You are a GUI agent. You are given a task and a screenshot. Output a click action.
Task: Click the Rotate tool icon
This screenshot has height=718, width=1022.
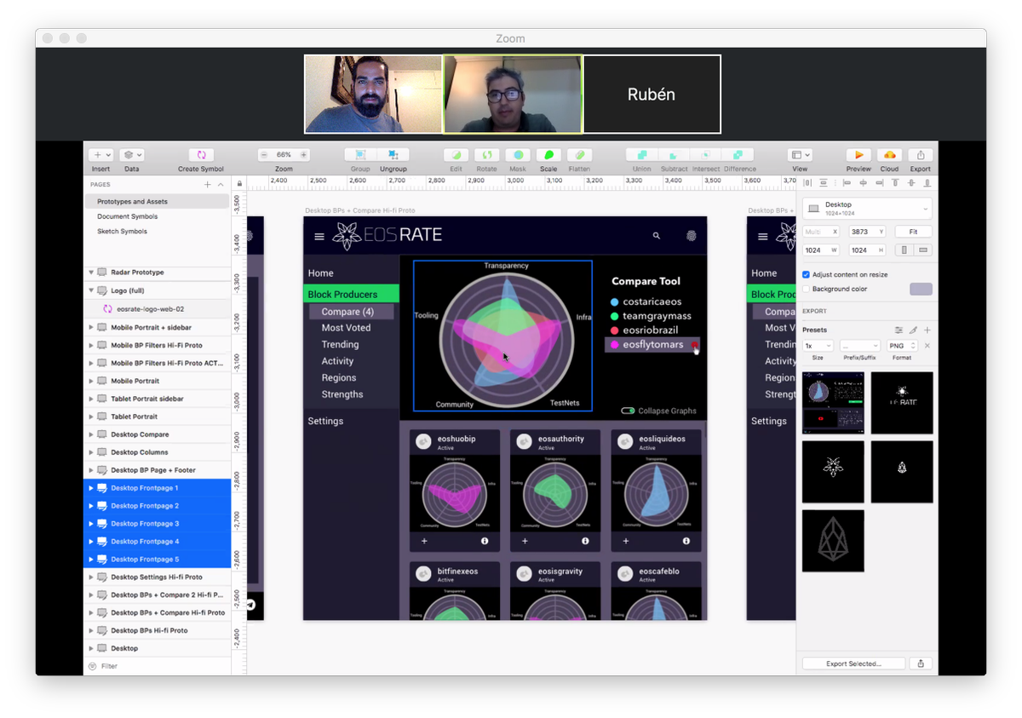pos(486,155)
